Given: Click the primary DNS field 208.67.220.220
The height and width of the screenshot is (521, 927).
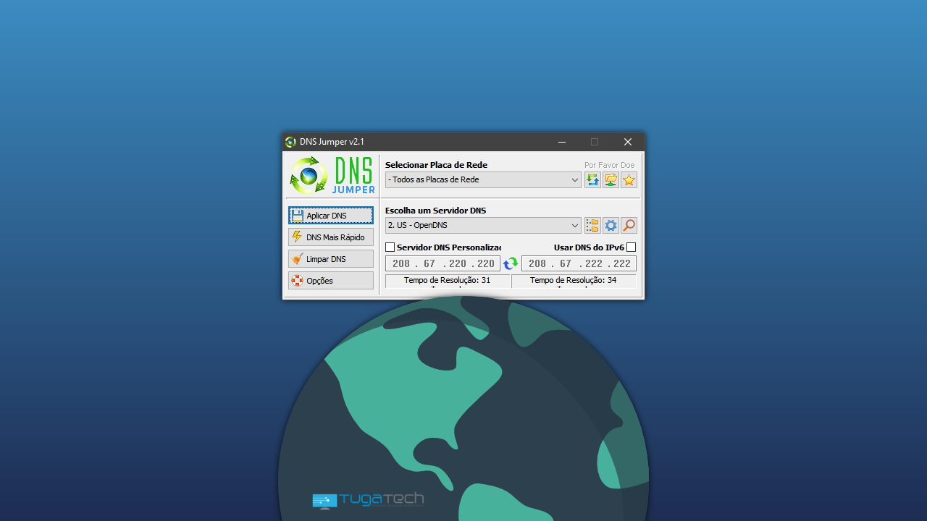Looking at the screenshot, I should coord(442,263).
